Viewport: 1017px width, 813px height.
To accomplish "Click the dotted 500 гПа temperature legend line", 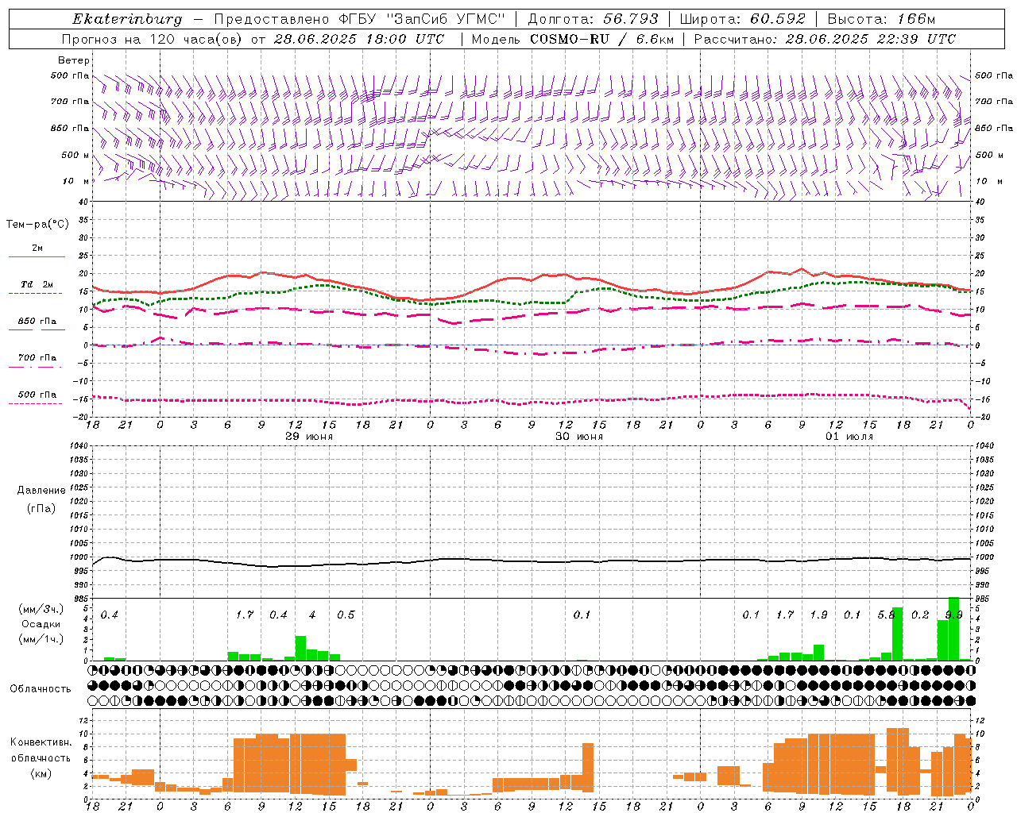I will coord(35,403).
